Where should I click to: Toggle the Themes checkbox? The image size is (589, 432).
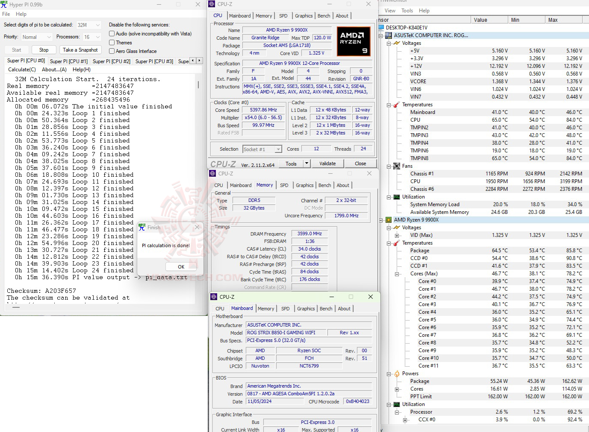(x=112, y=43)
